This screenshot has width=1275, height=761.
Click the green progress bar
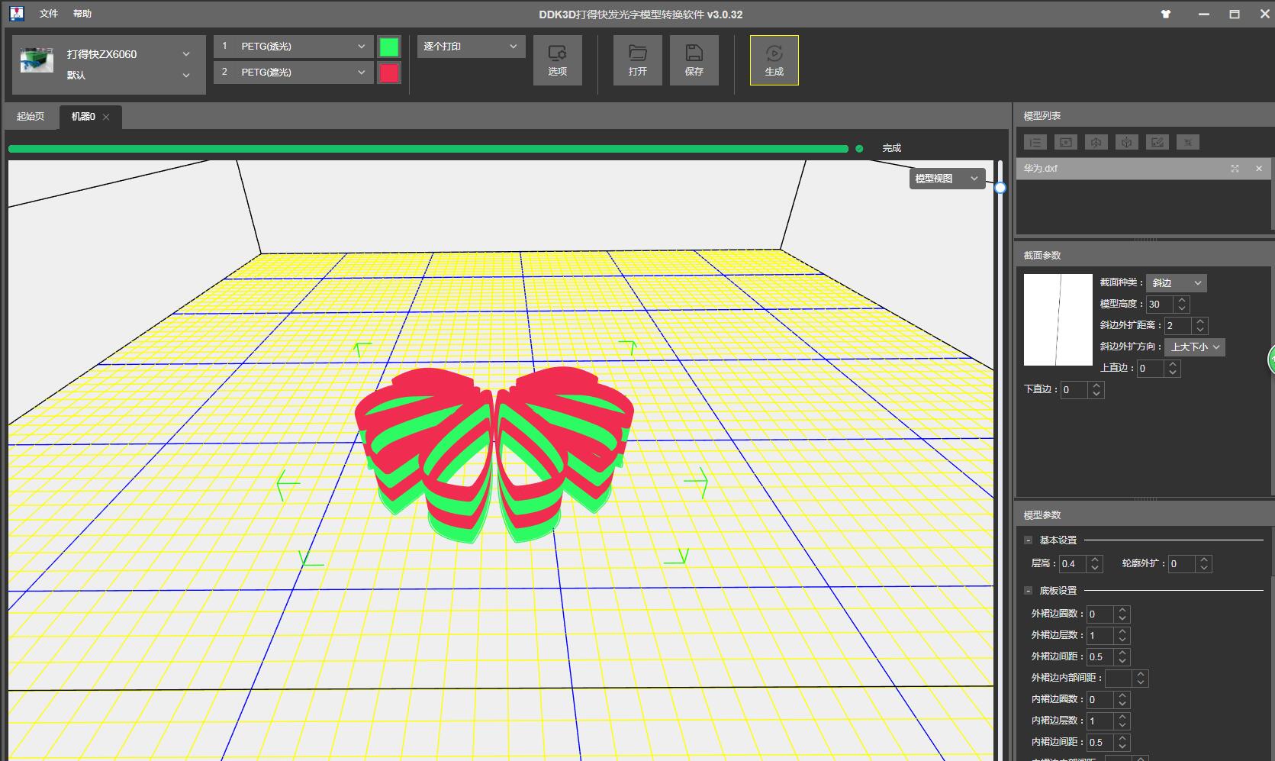428,149
